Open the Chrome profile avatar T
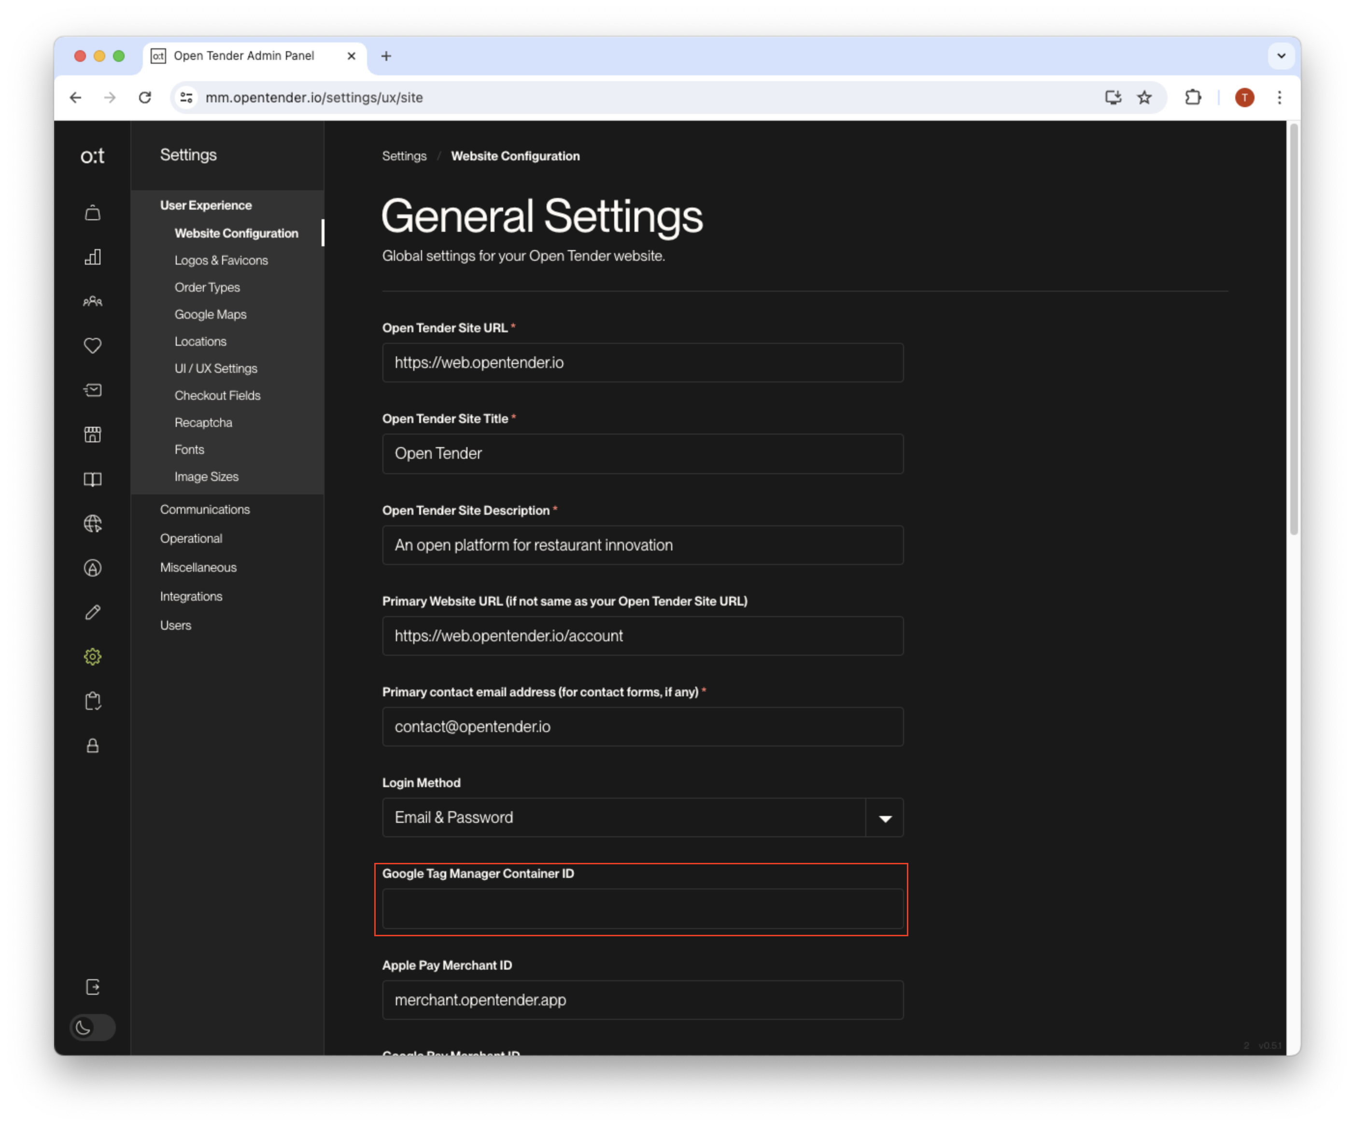The image size is (1355, 1127). [1245, 98]
